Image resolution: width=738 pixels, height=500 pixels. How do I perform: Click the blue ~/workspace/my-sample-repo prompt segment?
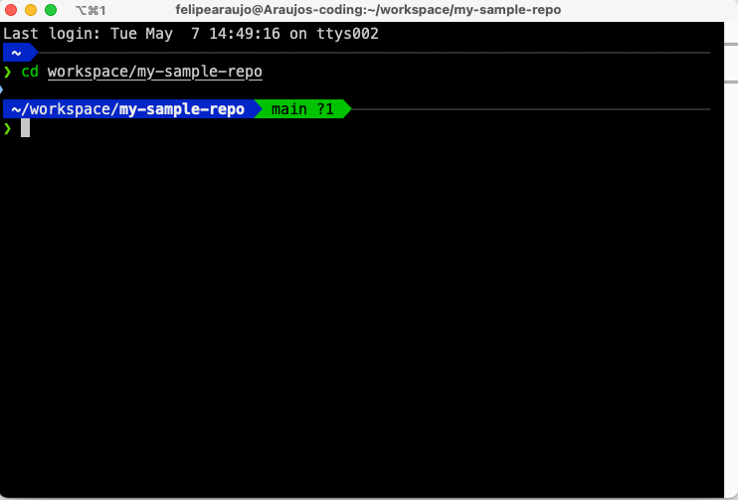[127, 109]
